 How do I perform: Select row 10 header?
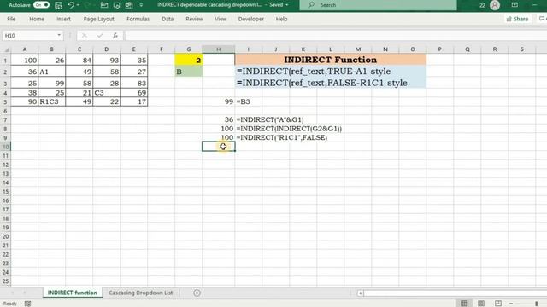click(x=5, y=147)
